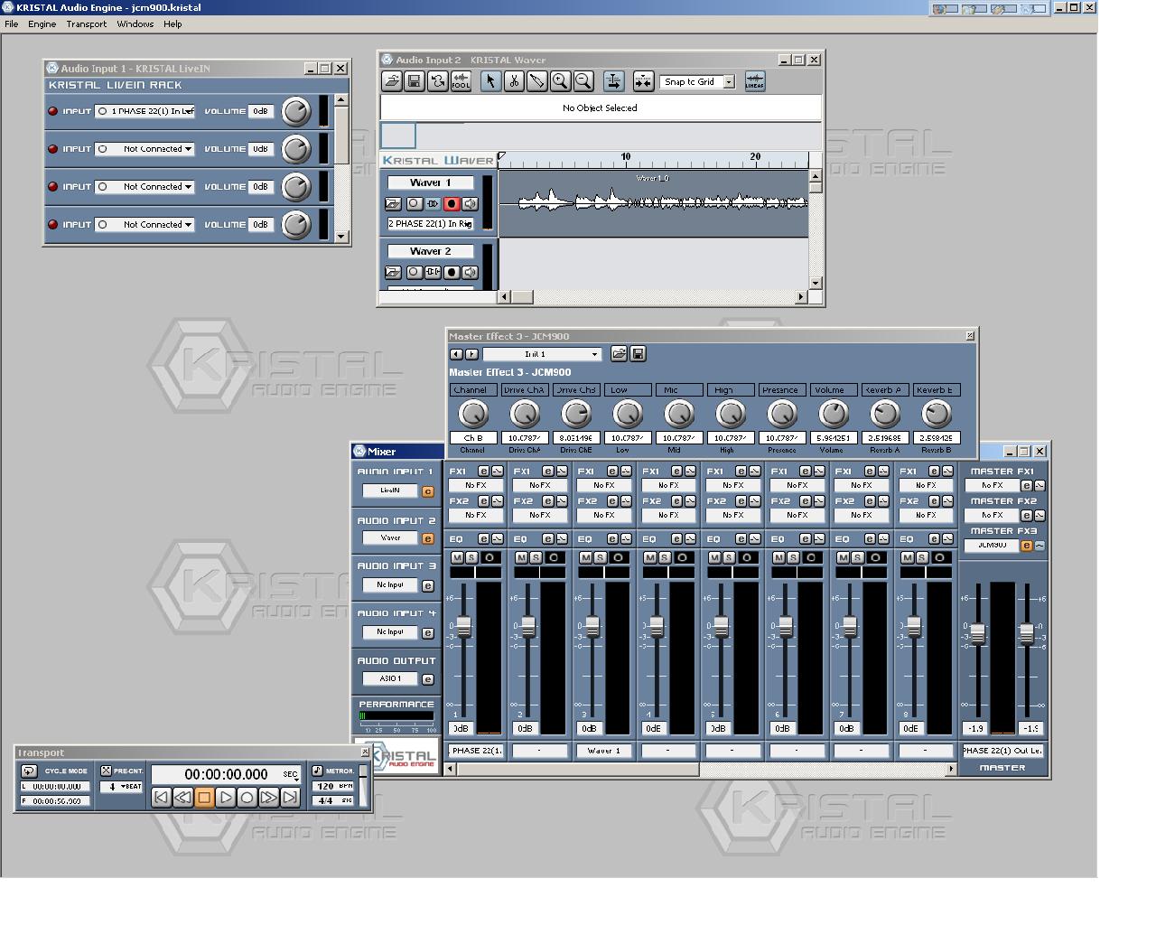1156x925 pixels.
Task: Open LiveIN second input Not Connected dropdown
Action: click(144, 149)
